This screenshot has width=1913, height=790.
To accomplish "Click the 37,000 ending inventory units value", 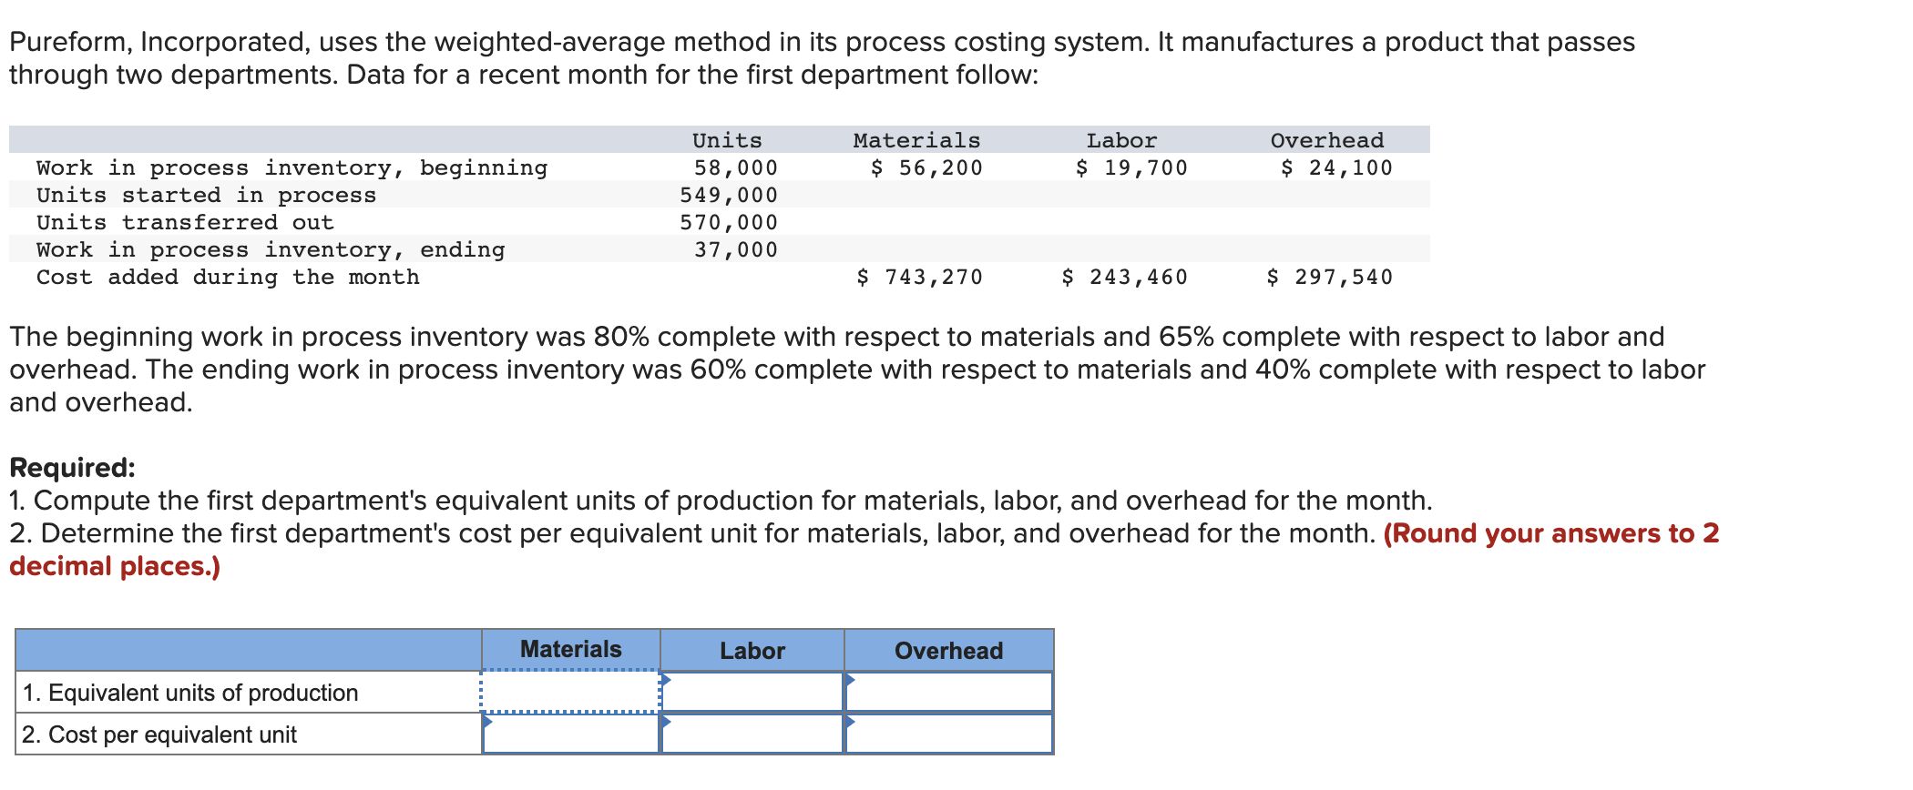I will coord(736,249).
